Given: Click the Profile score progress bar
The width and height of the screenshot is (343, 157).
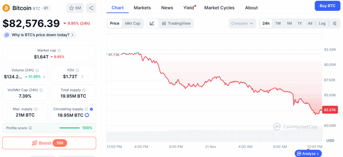Looking at the screenshot, I should pyautogui.click(x=69, y=128).
